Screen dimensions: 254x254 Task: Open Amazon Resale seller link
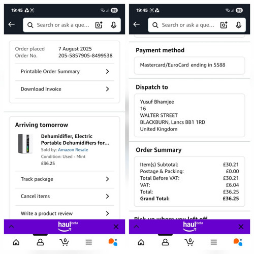coord(73,150)
